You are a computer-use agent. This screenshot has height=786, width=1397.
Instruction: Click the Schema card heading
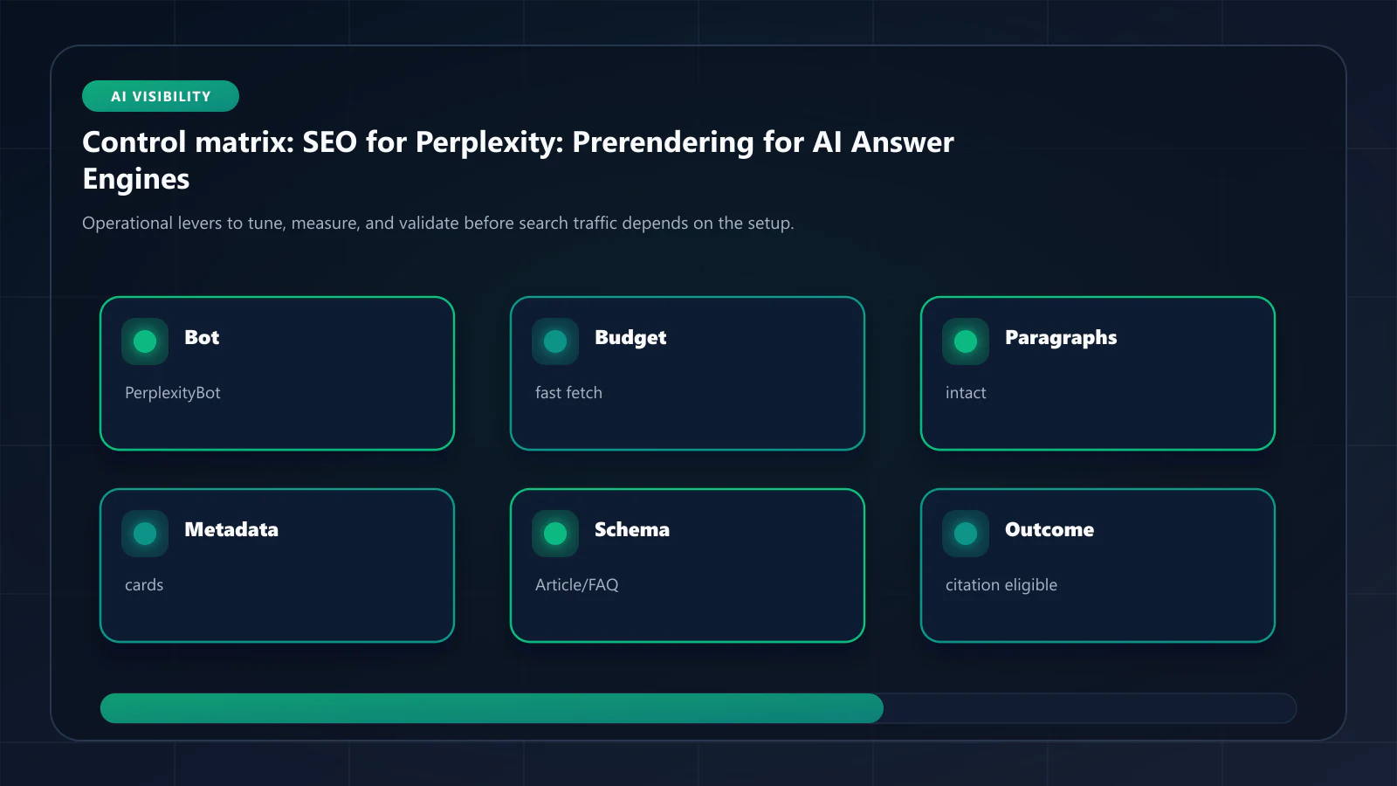click(632, 529)
